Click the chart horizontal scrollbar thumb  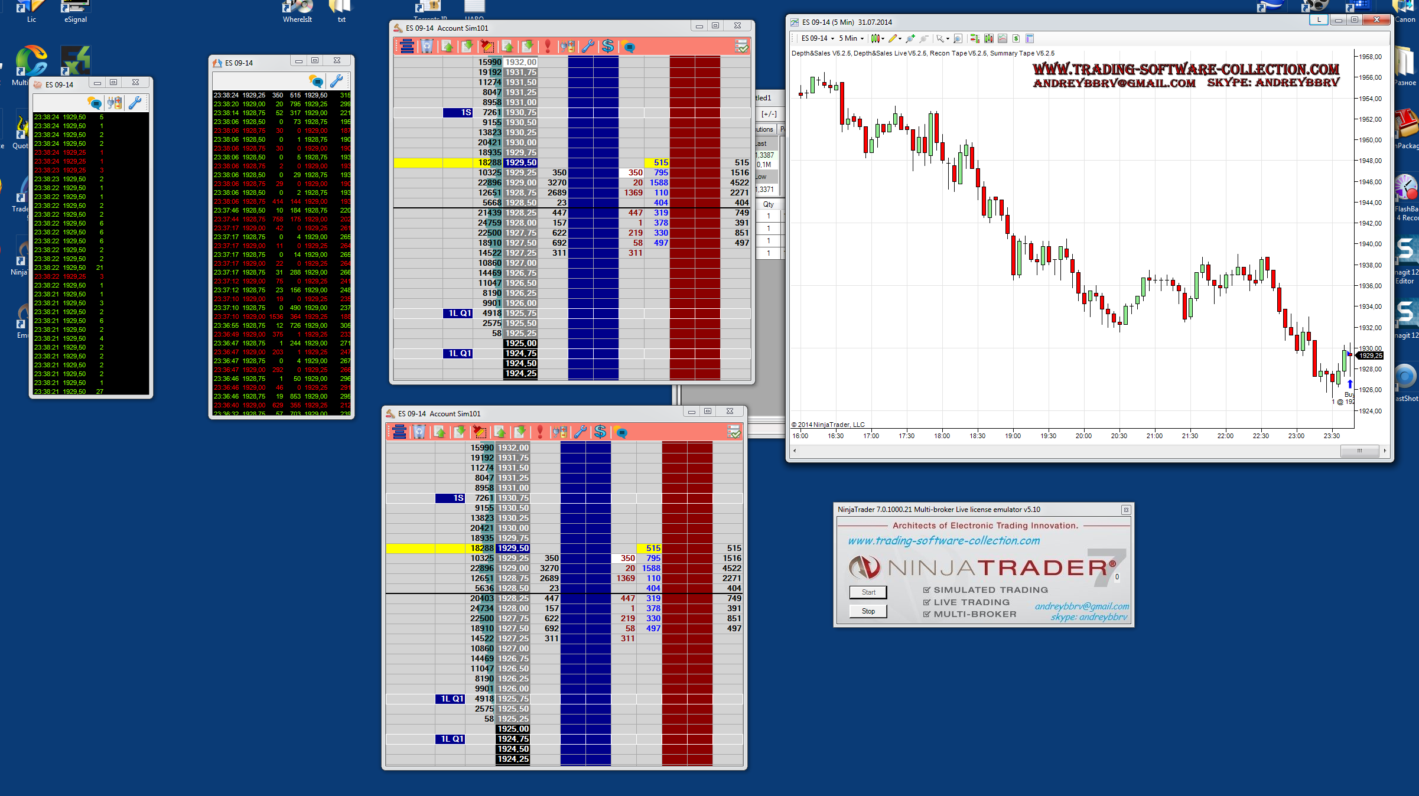(1359, 451)
